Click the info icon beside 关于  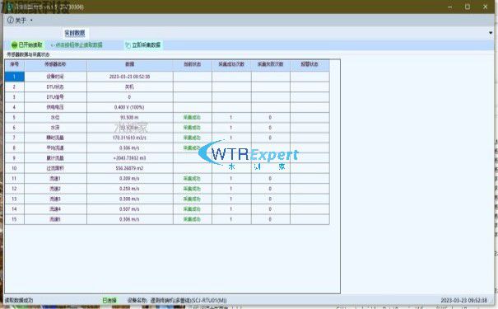(11, 21)
